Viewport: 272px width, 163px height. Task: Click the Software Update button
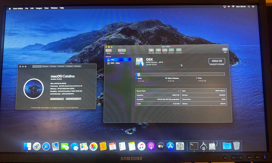click(x=73, y=99)
